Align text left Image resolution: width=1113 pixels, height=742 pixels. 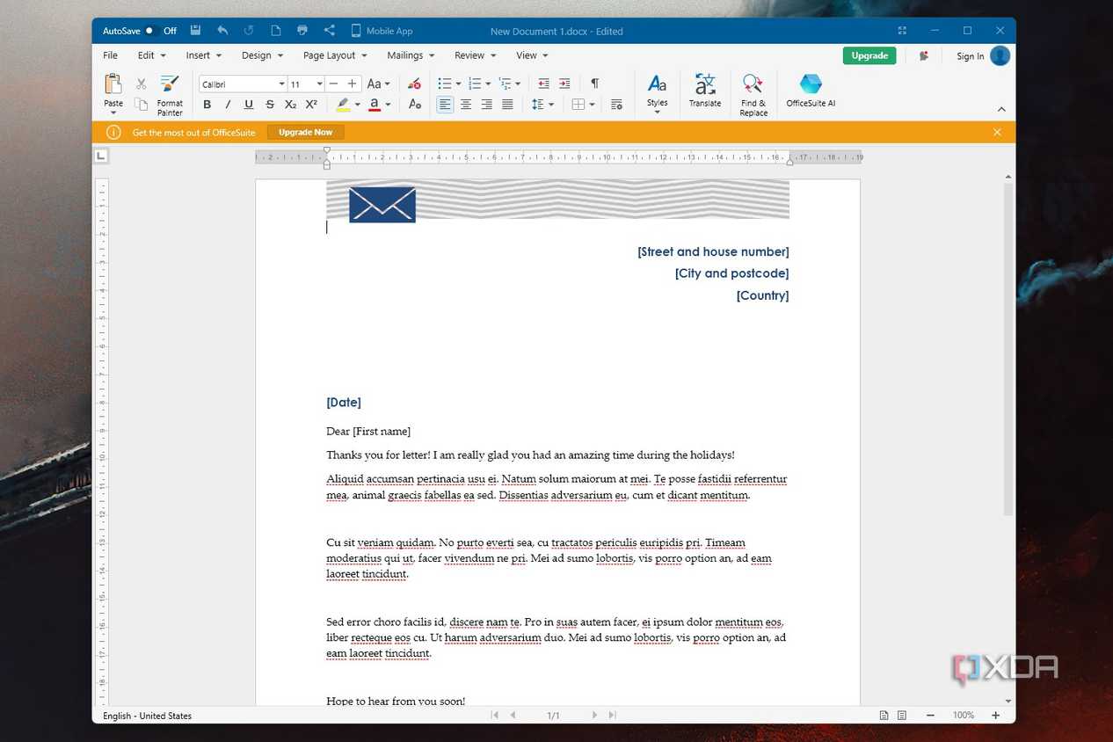pos(445,105)
